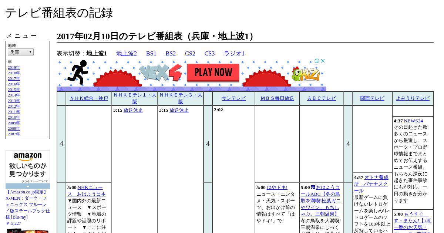Viewport: 444px width, 233px height.
Task: Open the ＭＢＳ毎日放送 channel link
Action: 277,98
